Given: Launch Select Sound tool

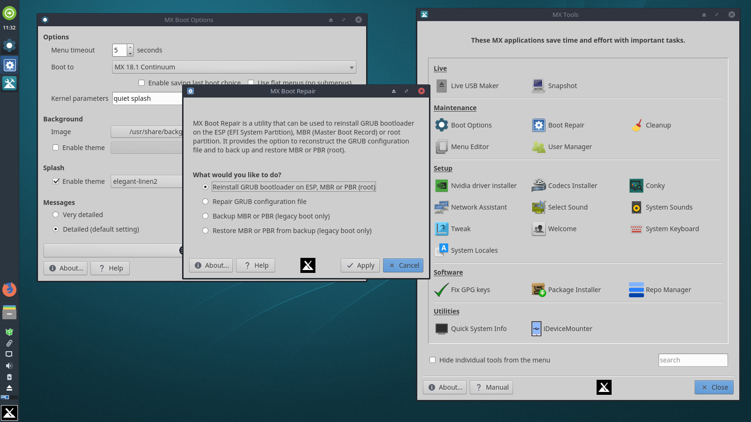Looking at the screenshot, I should pyautogui.click(x=559, y=207).
